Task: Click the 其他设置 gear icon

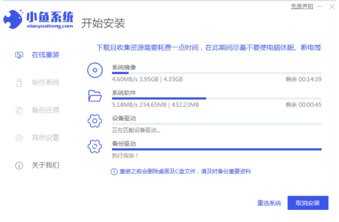Action: [x=19, y=138]
